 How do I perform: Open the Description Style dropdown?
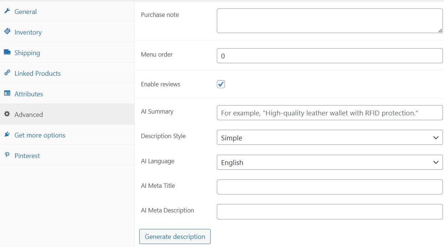pos(330,138)
